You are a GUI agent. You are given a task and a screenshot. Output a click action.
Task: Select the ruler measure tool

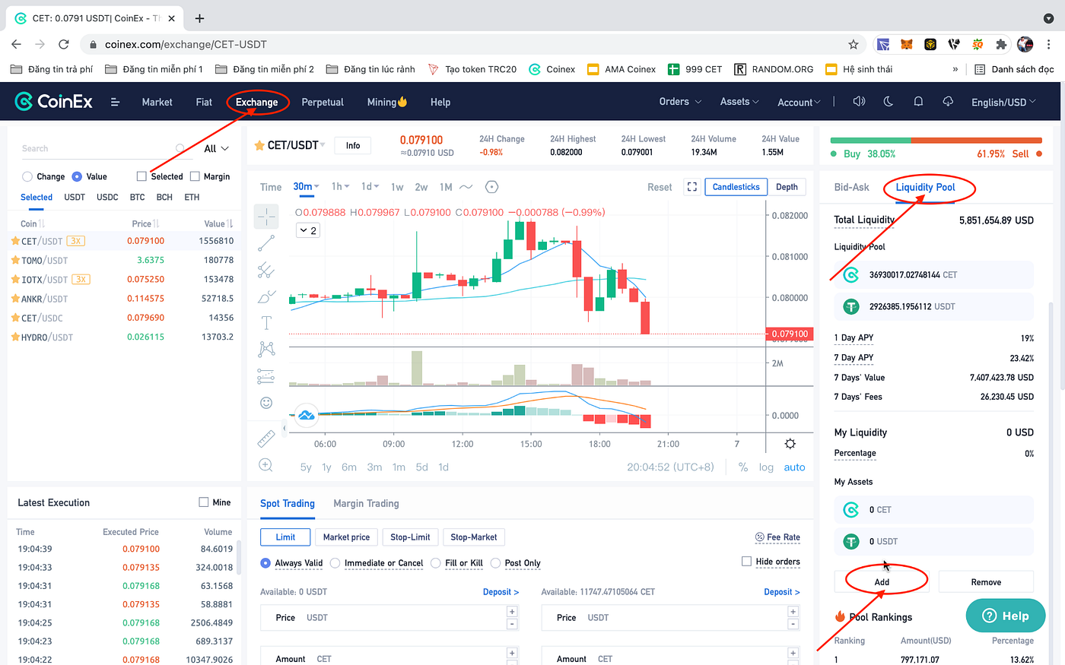266,439
